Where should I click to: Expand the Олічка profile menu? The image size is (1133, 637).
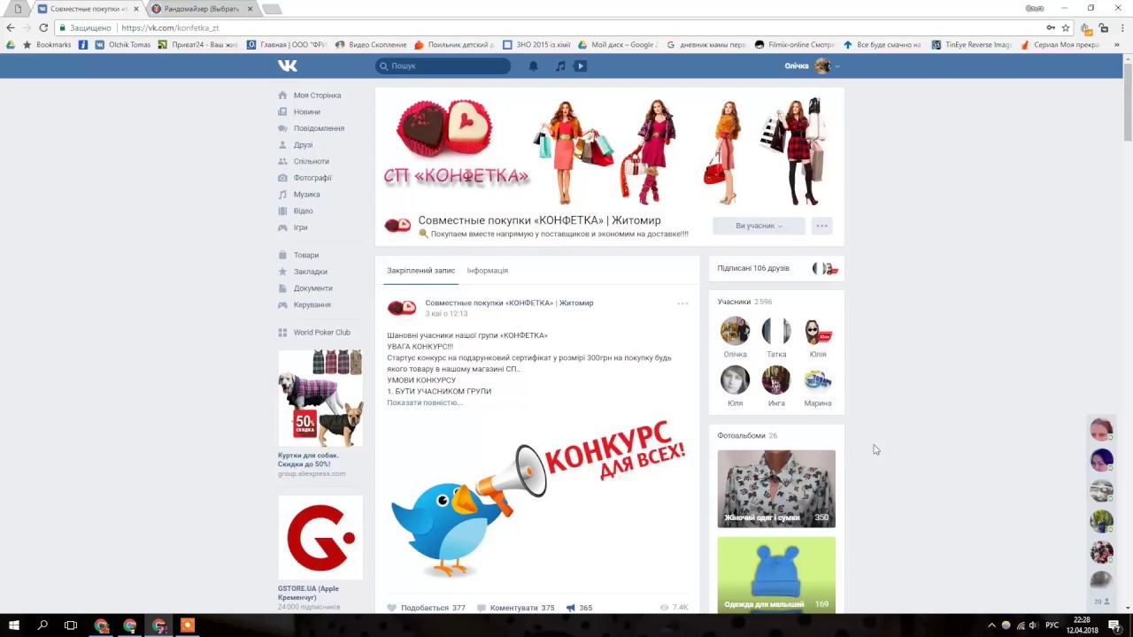pyautogui.click(x=812, y=65)
